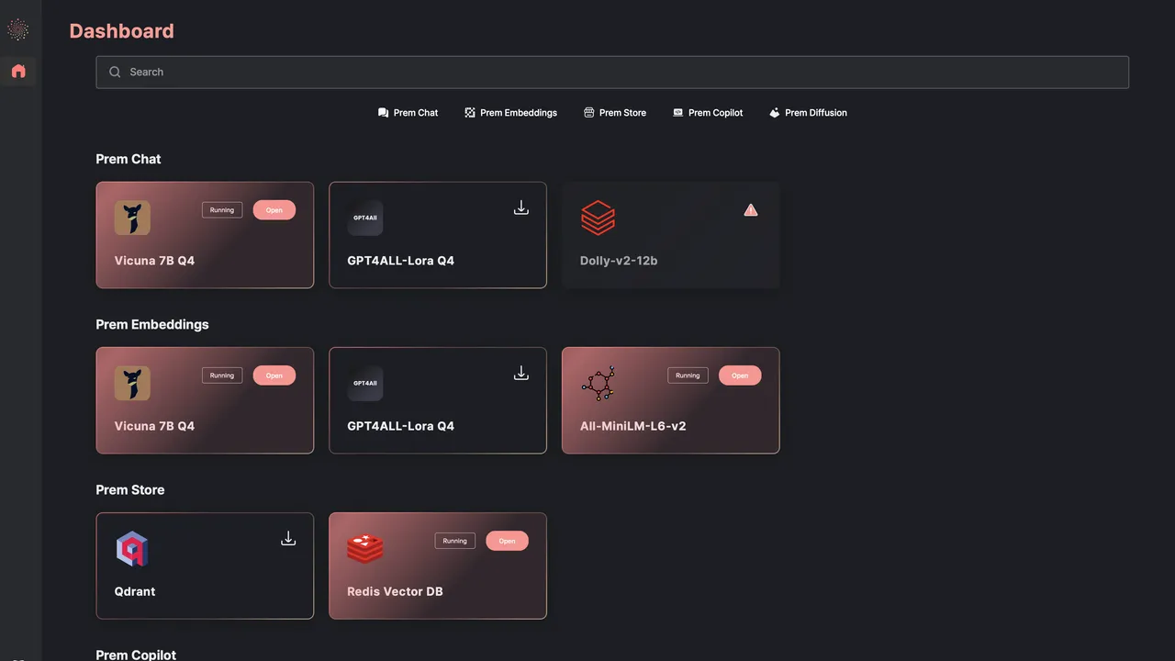Click the Vicuna logo in Prem Chat

(x=132, y=218)
